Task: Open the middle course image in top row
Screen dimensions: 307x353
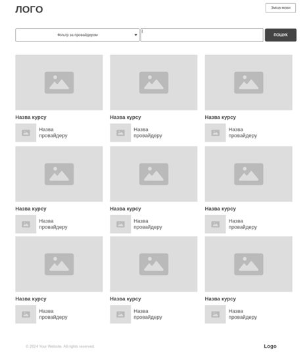Action: coord(154,83)
